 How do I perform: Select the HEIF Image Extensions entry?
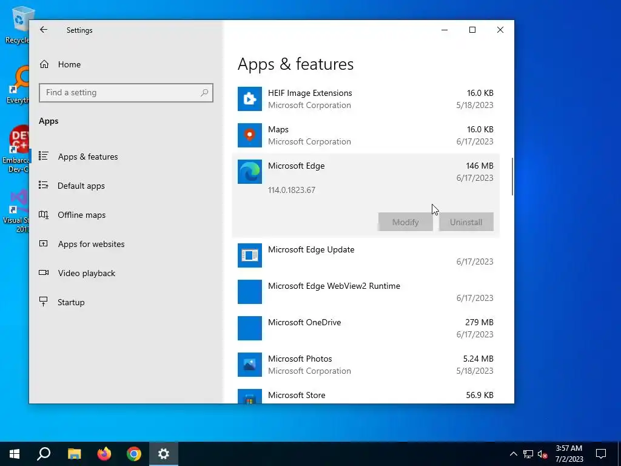coord(365,99)
